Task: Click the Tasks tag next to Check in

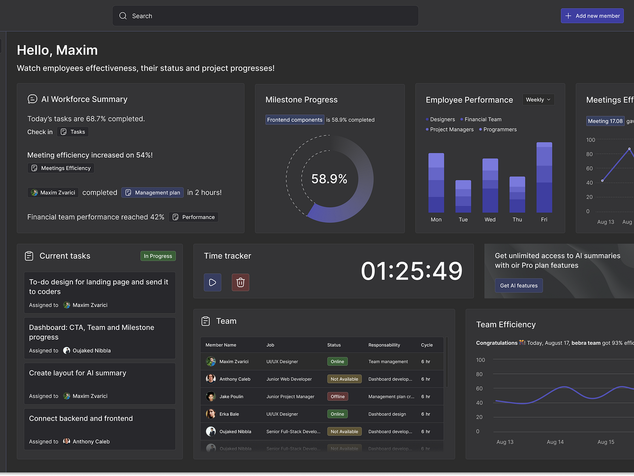Action: point(73,132)
